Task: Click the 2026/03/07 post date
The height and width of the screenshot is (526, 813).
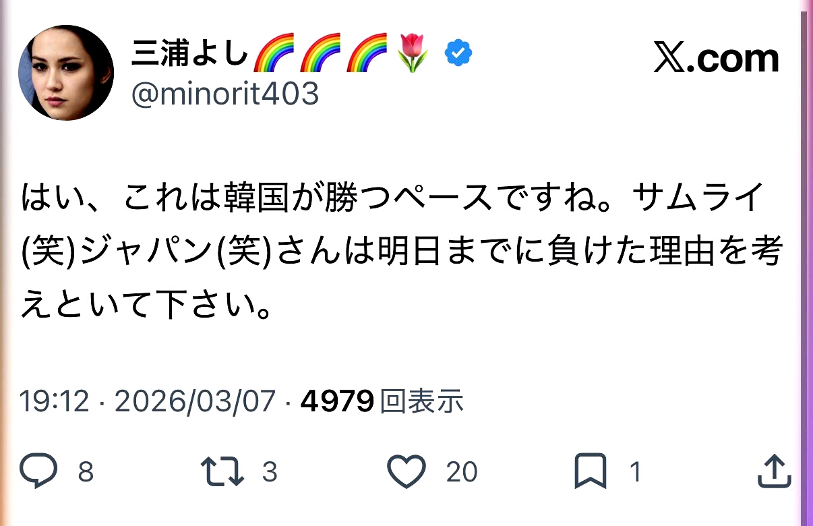Action: click(195, 403)
